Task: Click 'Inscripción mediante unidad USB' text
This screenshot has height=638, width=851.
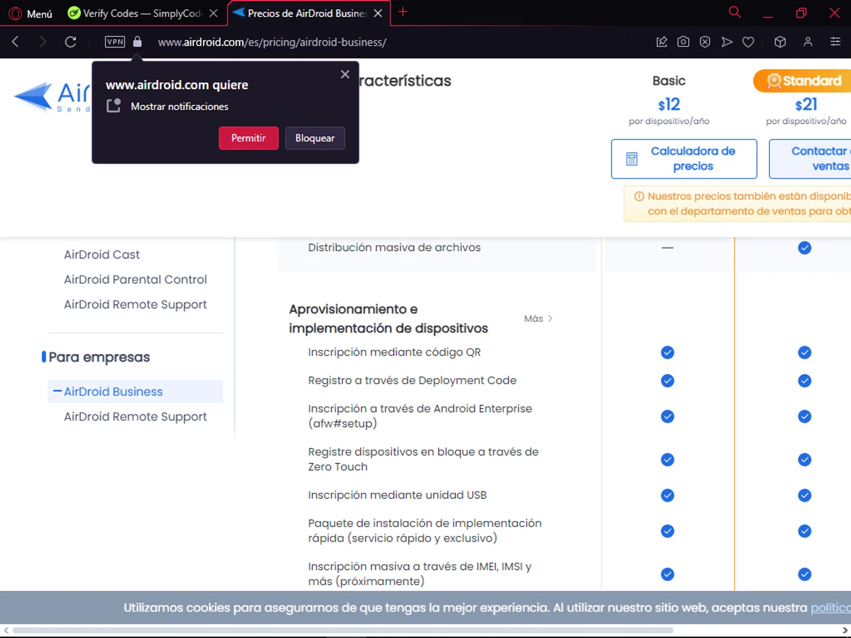Action: coord(397,495)
